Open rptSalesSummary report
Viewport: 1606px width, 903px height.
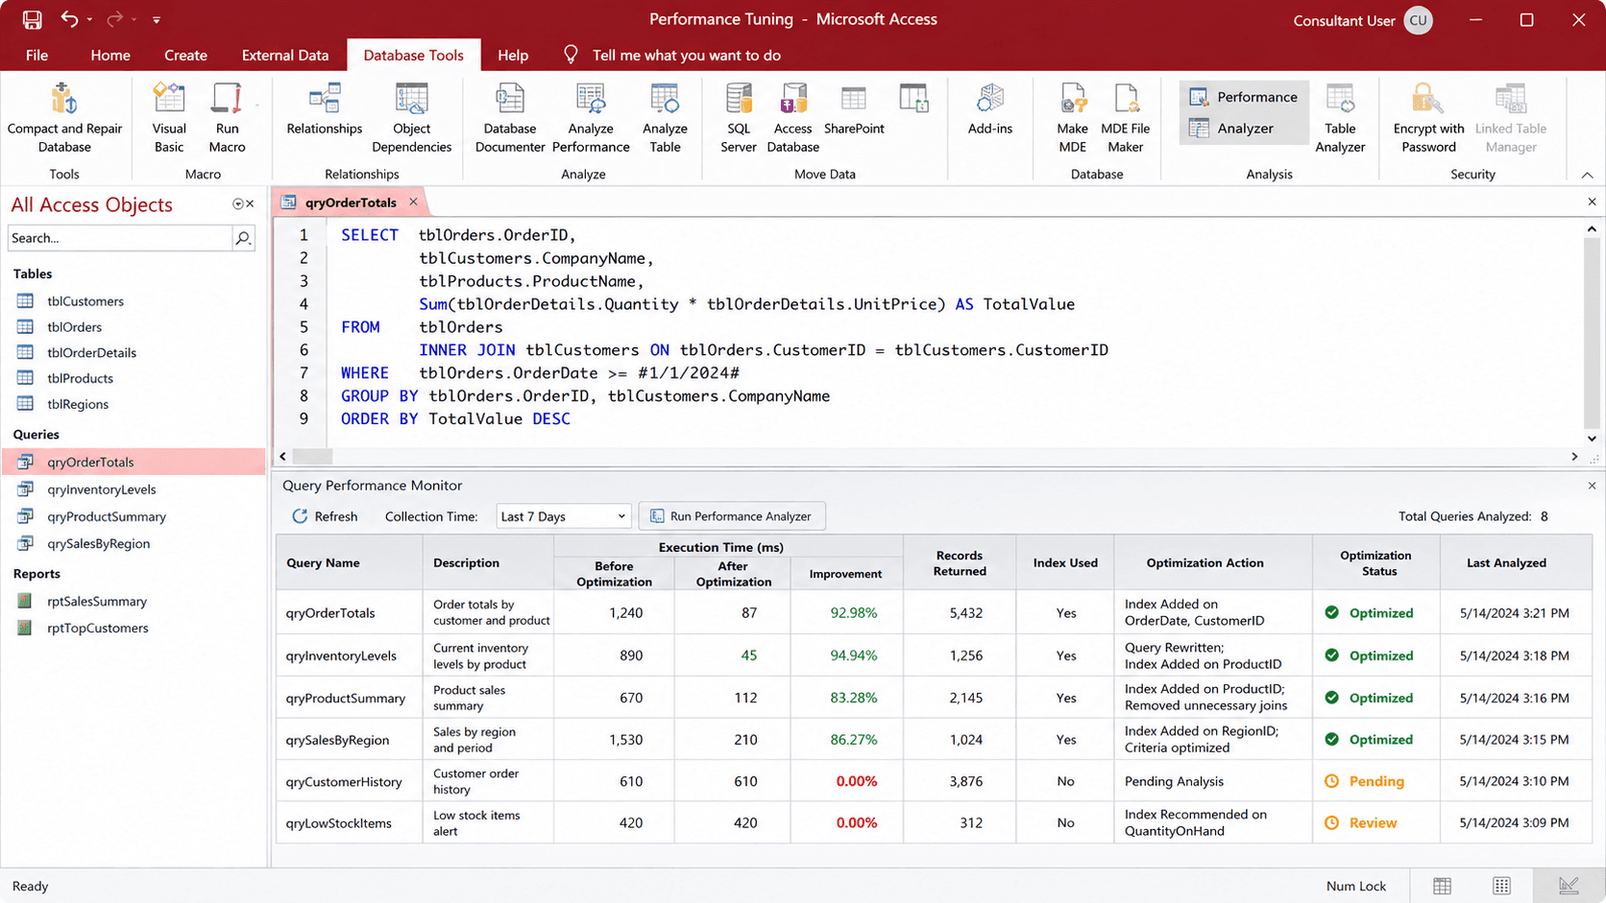pos(97,602)
